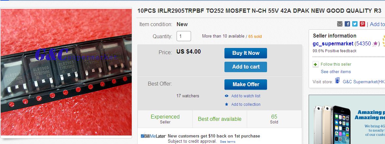Screen dimensions: 385x144
Task: Click the Quantity input field
Action: coord(184,36)
